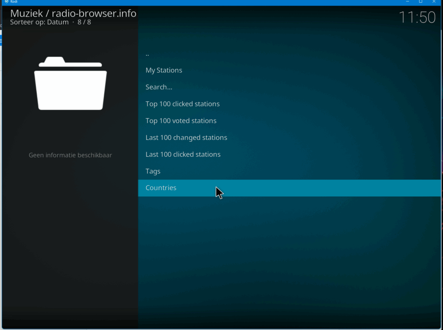Click the large folder icon
The width and height of the screenshot is (443, 330).
pyautogui.click(x=70, y=83)
